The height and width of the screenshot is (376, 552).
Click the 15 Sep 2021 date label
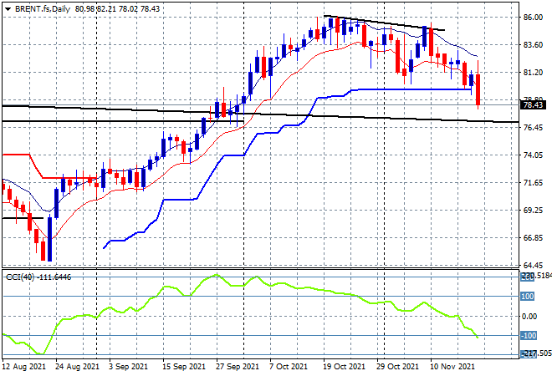coord(183,367)
